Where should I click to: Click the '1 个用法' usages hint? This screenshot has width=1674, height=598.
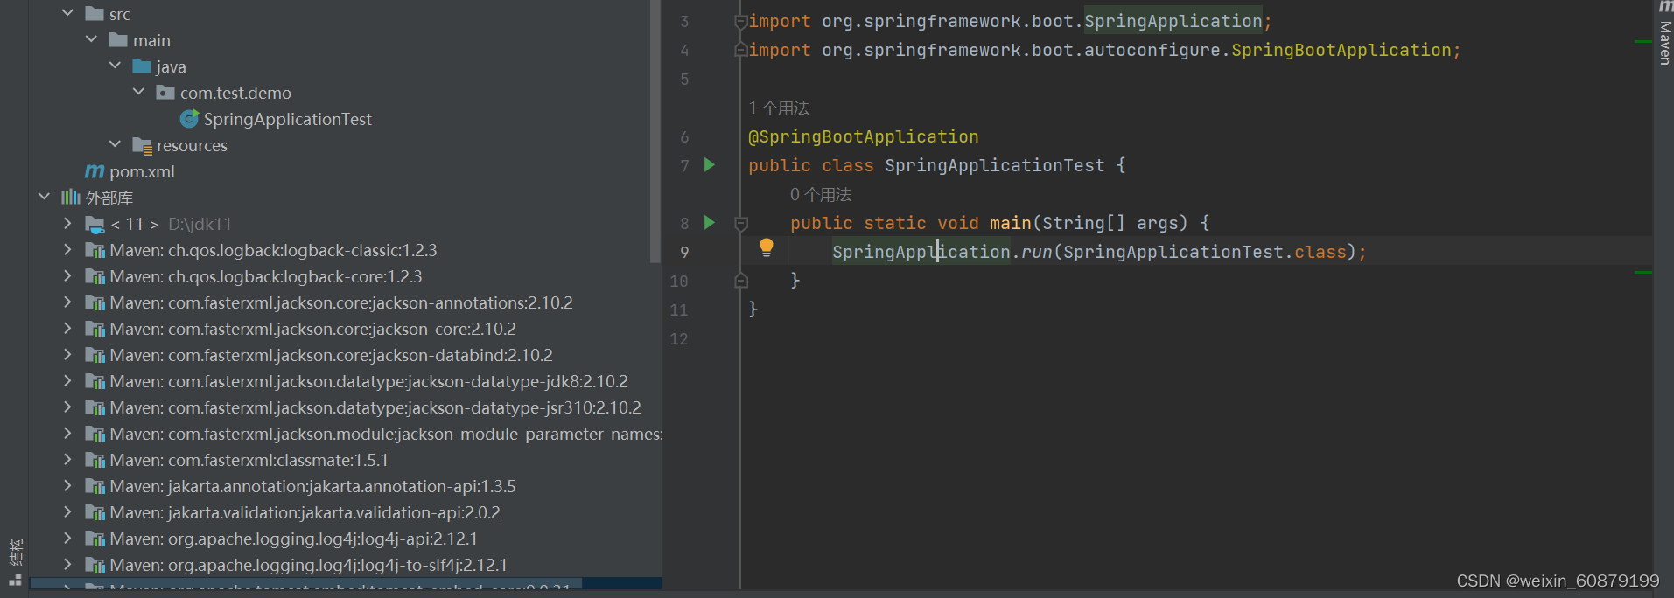(779, 108)
